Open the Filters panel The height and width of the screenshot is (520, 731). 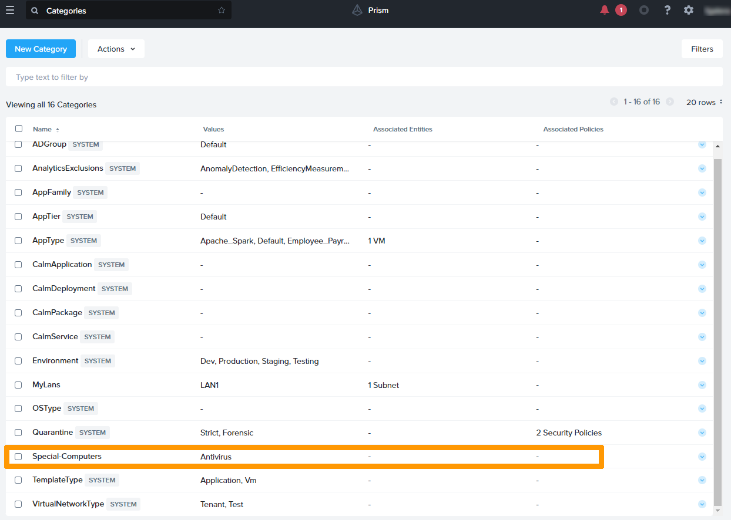tap(702, 49)
